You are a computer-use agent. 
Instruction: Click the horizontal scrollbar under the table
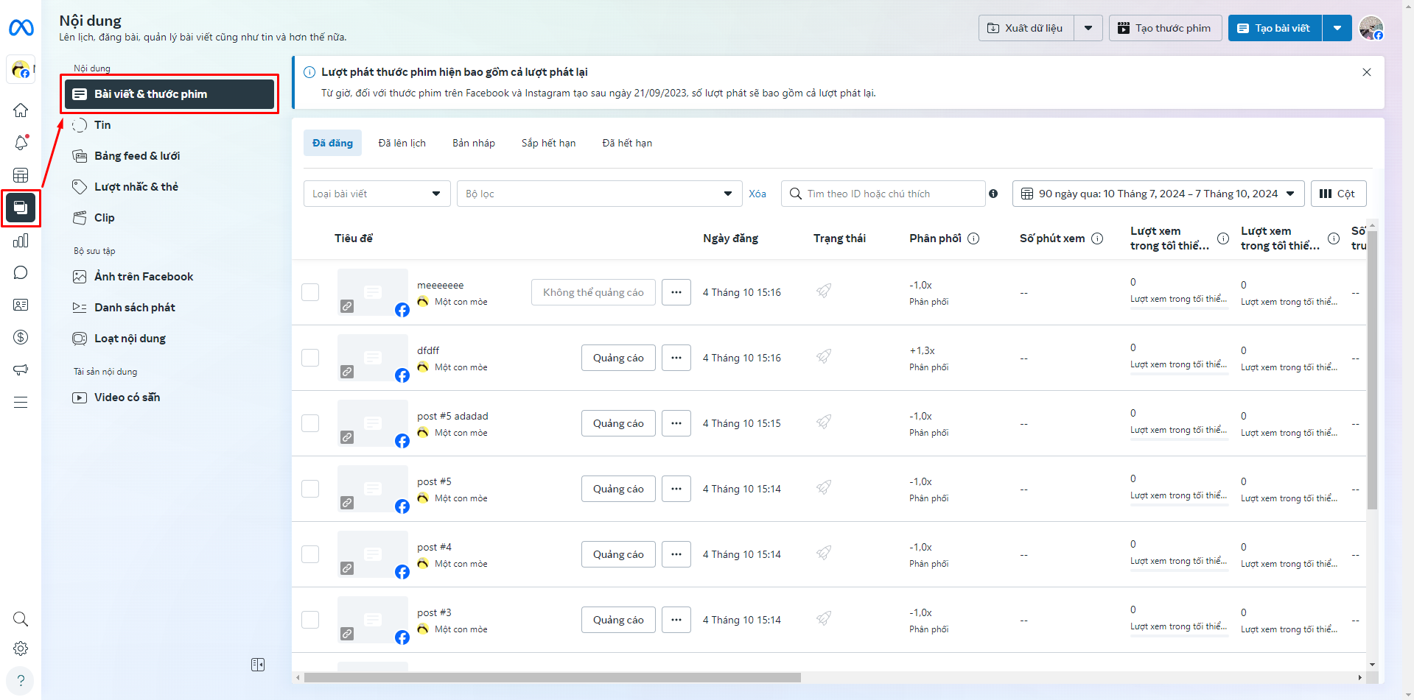point(553,677)
